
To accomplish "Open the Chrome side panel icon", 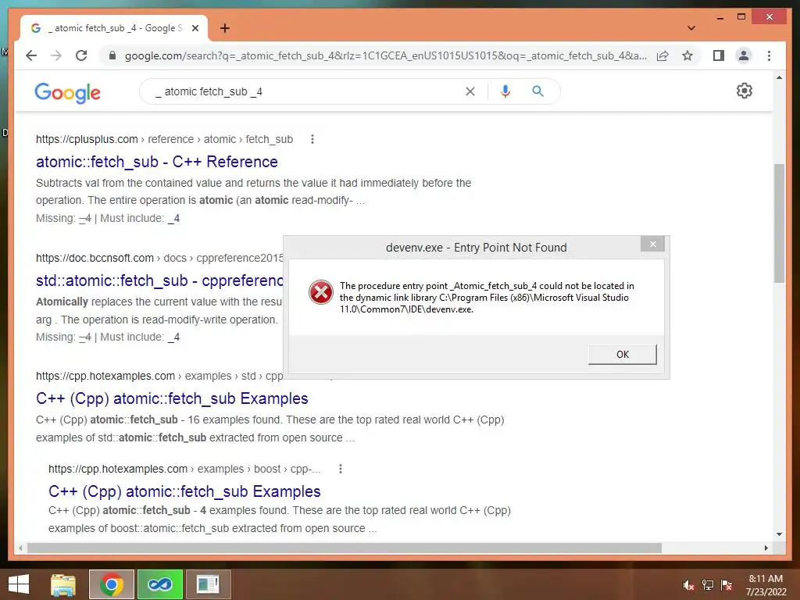I will [x=719, y=55].
